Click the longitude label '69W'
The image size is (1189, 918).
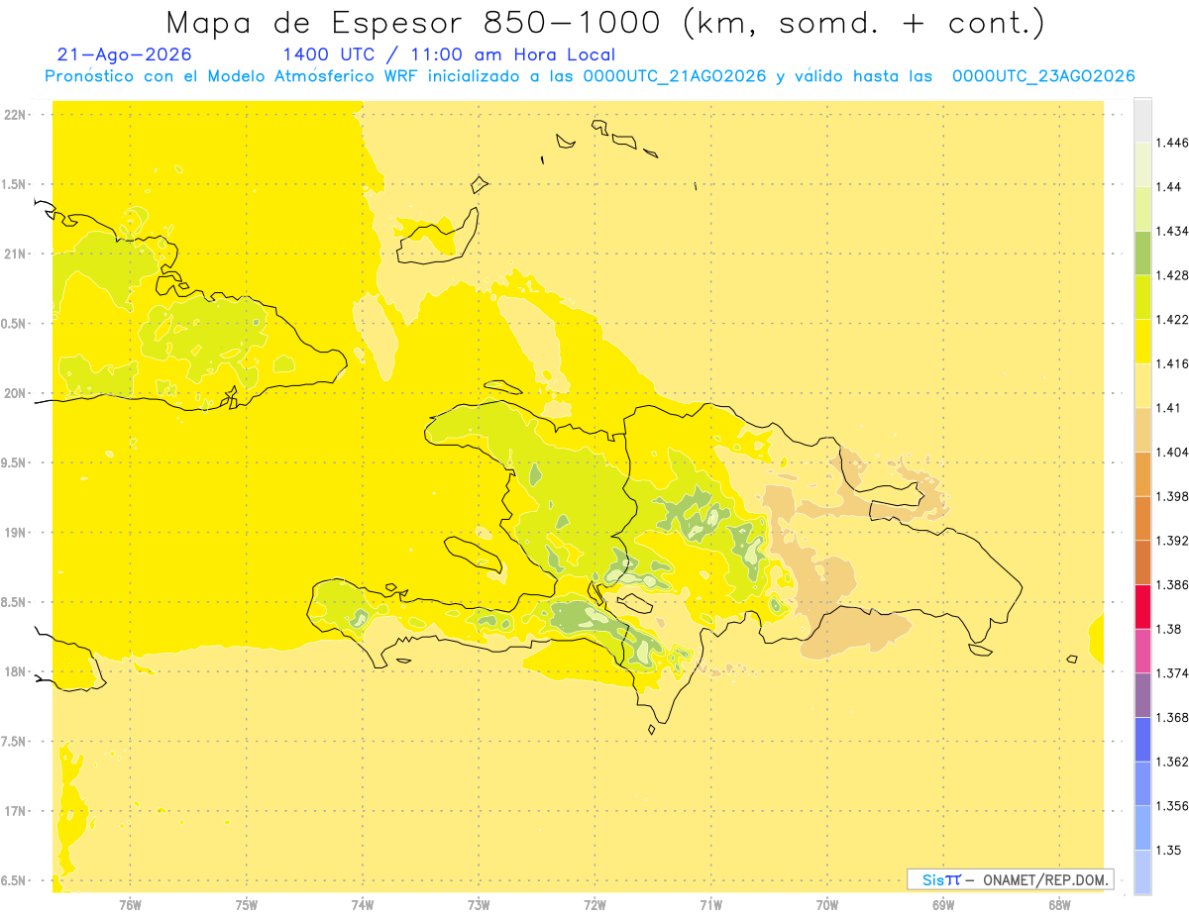[x=943, y=904]
